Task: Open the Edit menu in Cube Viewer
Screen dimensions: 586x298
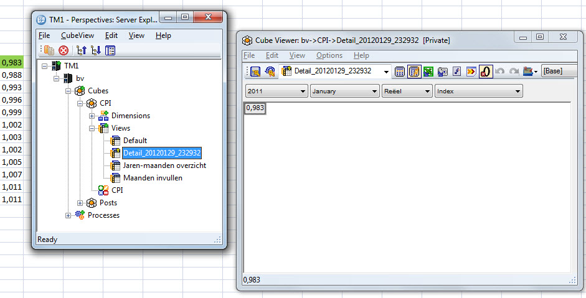Action: coord(272,55)
